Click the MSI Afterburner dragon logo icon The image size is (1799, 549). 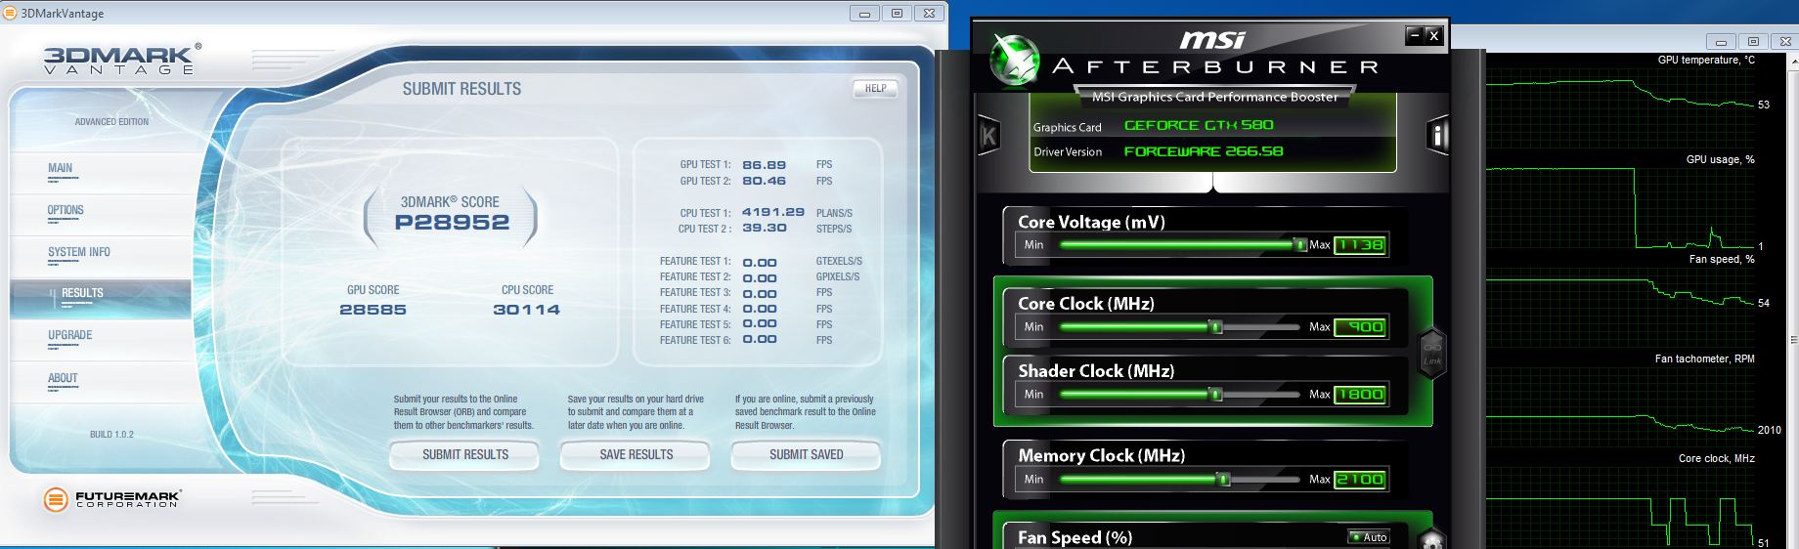coord(1013,59)
